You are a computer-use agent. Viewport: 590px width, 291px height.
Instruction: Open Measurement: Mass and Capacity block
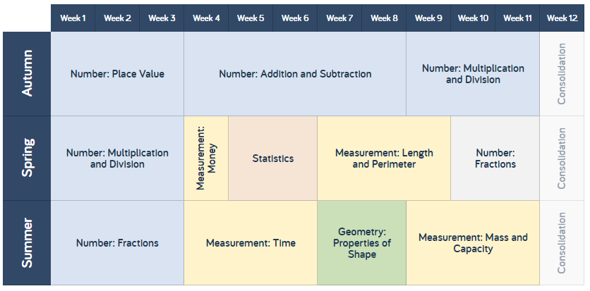(x=473, y=243)
